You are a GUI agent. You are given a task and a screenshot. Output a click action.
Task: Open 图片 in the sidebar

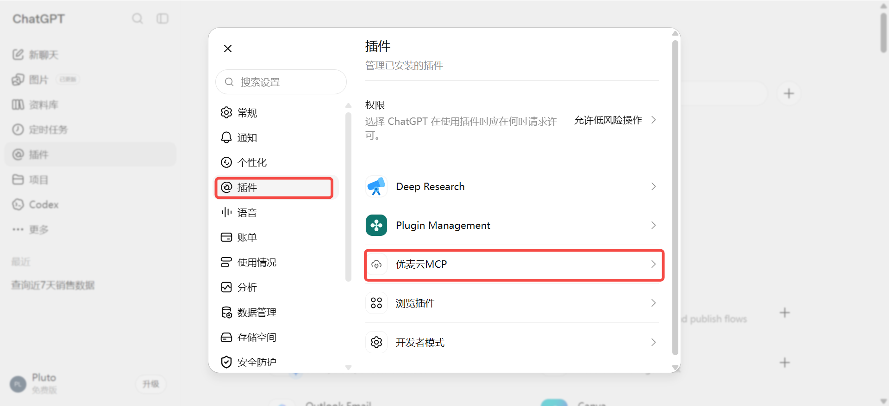coord(90,80)
